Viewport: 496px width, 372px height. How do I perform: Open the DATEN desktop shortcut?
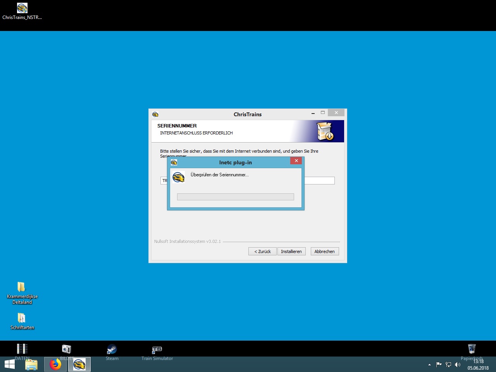pos(22,352)
